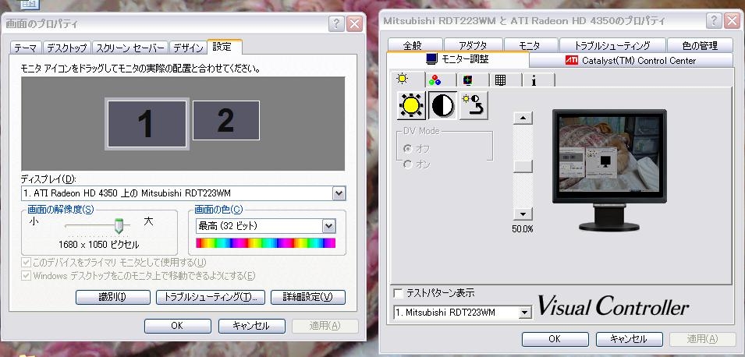Switch to the テーマ tab
The width and height of the screenshot is (745, 357).
pos(25,48)
